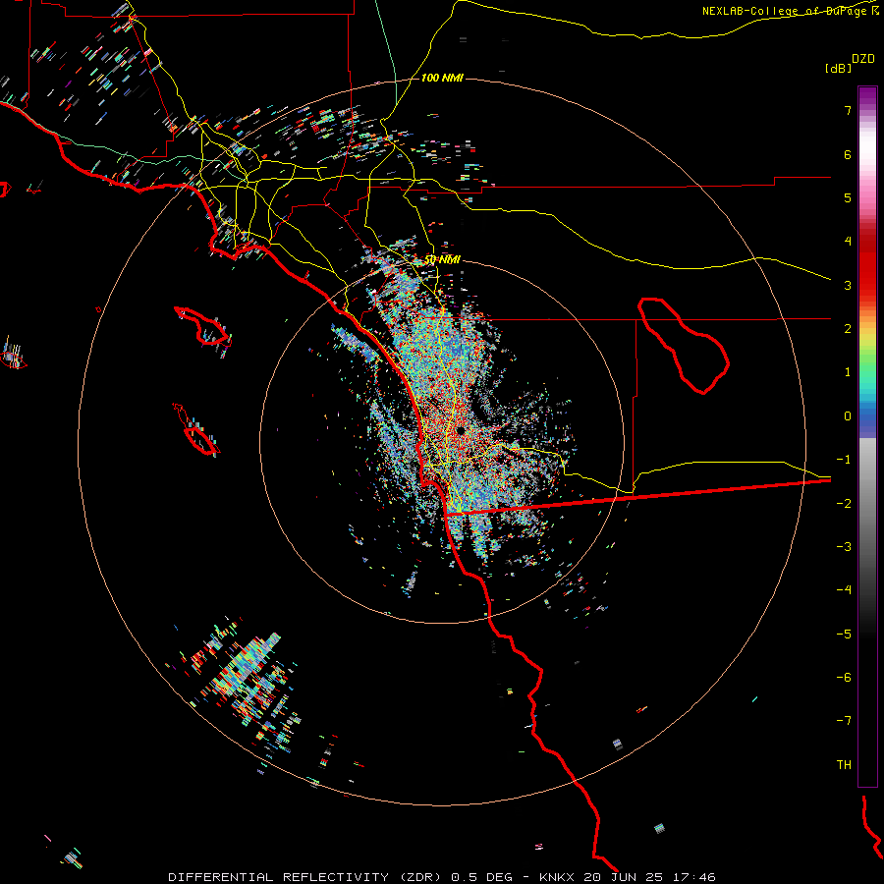Click the Salton Sea outline on the map
Viewport: 884px width, 884px height.
(x=684, y=345)
